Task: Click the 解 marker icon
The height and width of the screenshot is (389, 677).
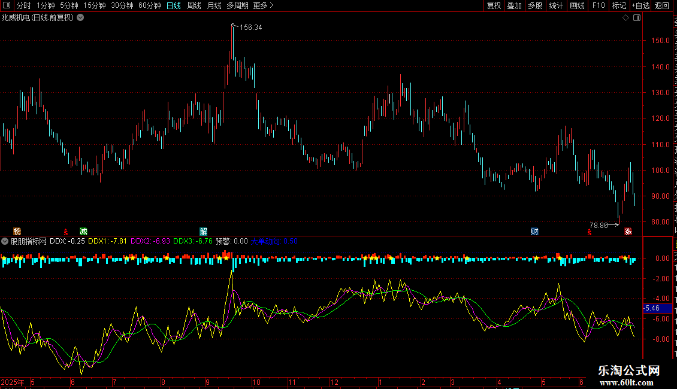Action: 203,231
